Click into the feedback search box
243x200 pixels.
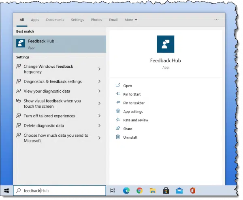[60, 191]
